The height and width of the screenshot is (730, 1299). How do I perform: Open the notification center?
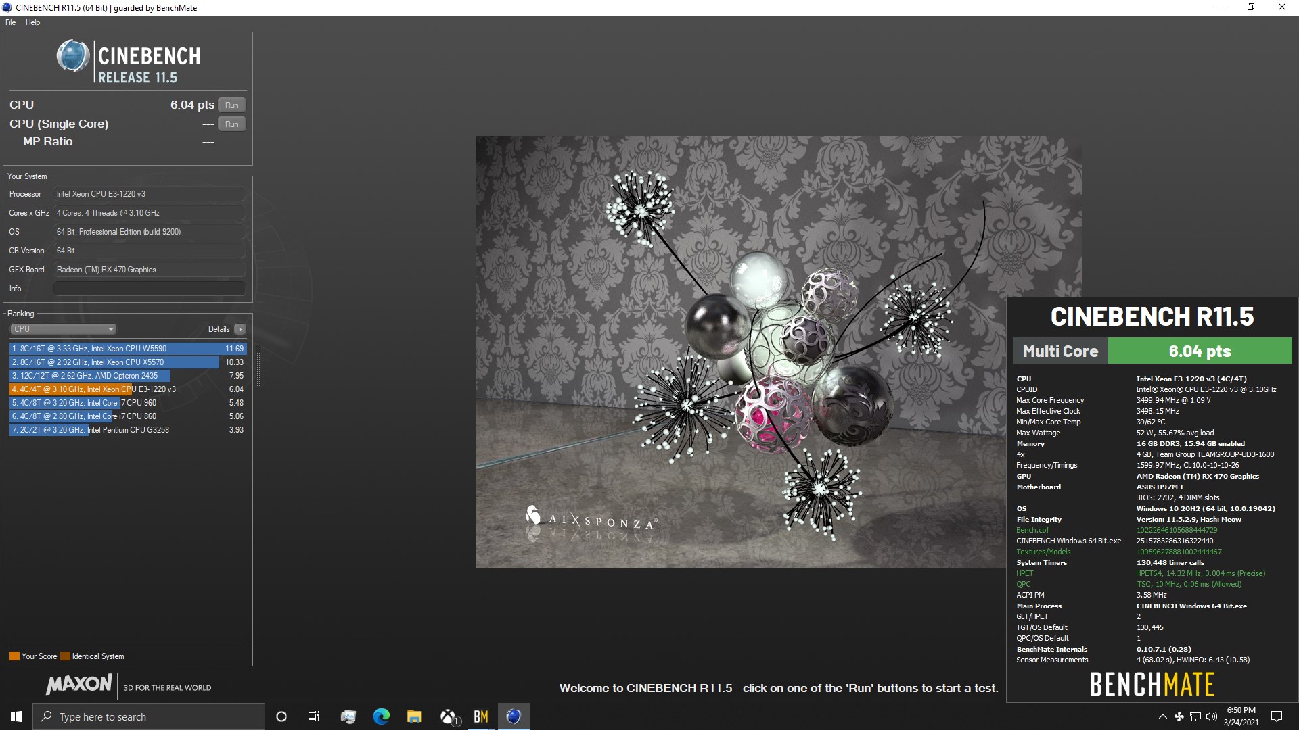coord(1277,716)
